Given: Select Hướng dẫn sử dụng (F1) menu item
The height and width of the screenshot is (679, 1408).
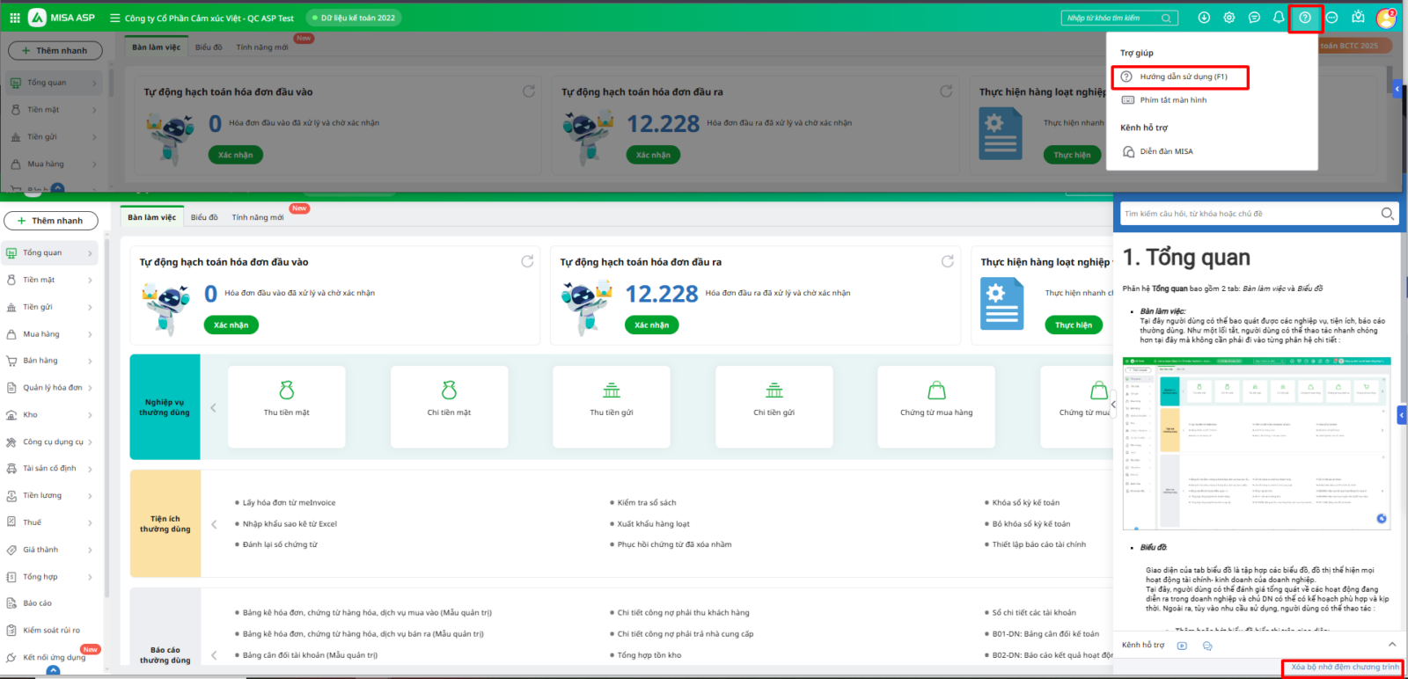Looking at the screenshot, I should click(1183, 77).
